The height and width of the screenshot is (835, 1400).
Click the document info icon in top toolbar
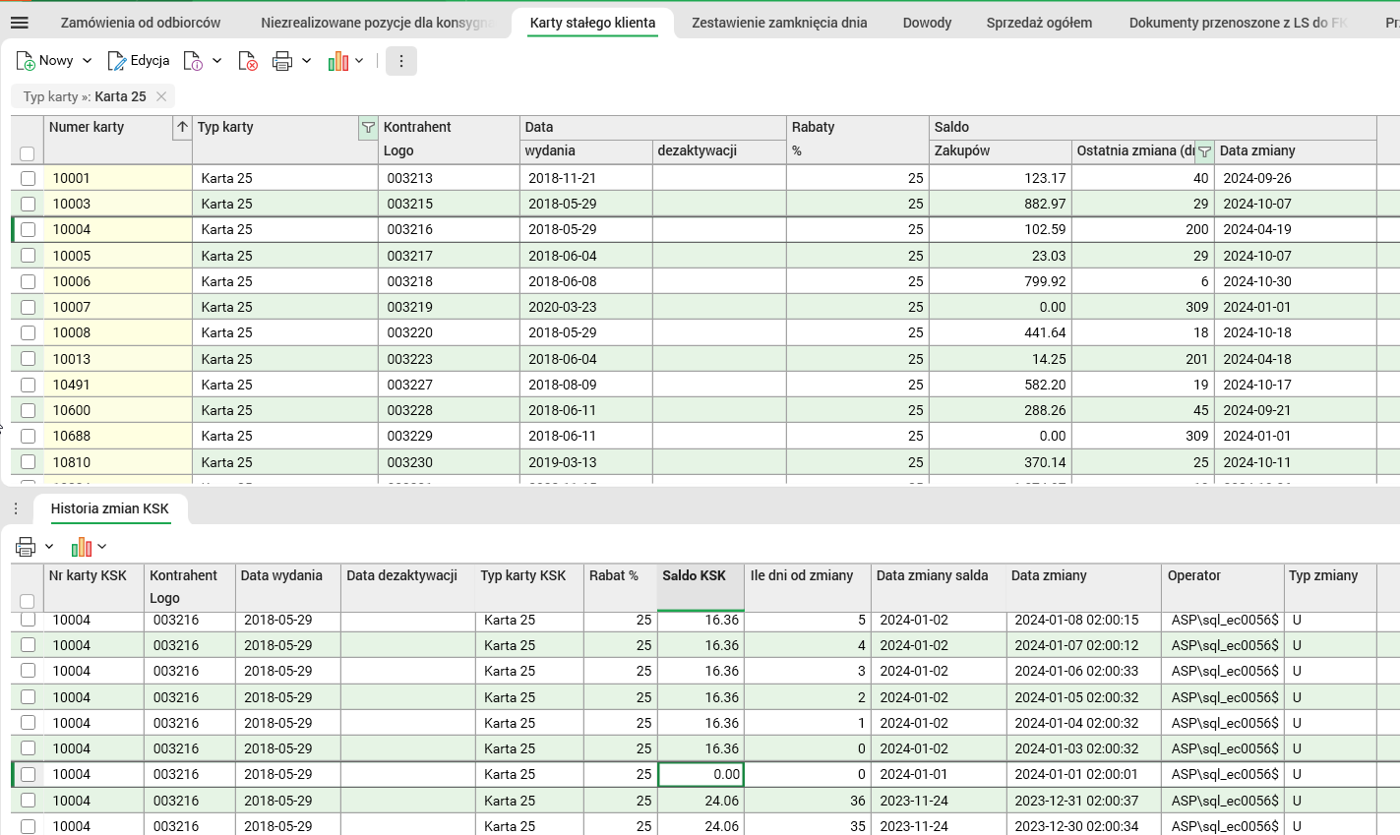(194, 61)
